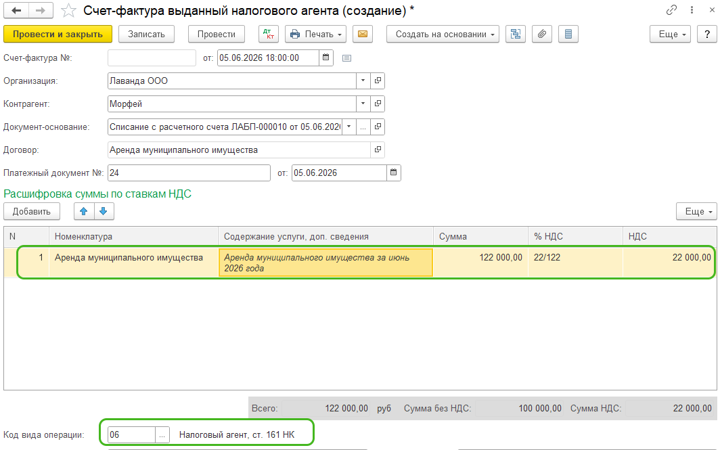Move table row up
The width and height of the screenshot is (720, 450).
pos(84,211)
